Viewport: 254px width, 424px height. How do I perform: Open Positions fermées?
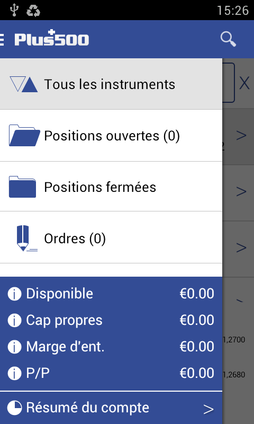click(x=111, y=187)
